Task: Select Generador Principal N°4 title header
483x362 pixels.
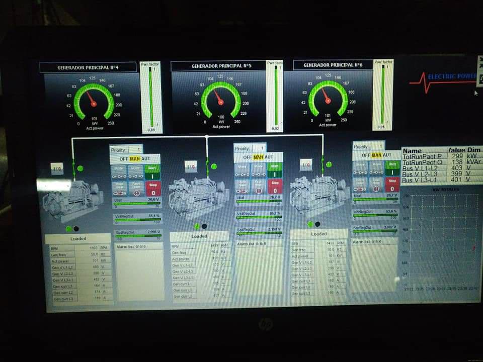Action: click(88, 67)
